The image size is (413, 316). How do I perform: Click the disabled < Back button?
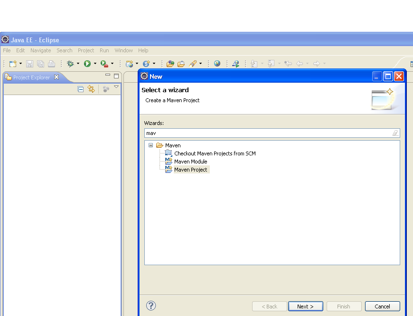tap(270, 306)
